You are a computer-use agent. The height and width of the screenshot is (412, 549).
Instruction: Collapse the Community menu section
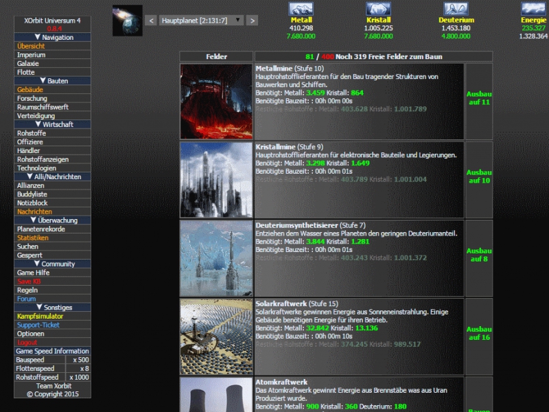[x=53, y=264]
